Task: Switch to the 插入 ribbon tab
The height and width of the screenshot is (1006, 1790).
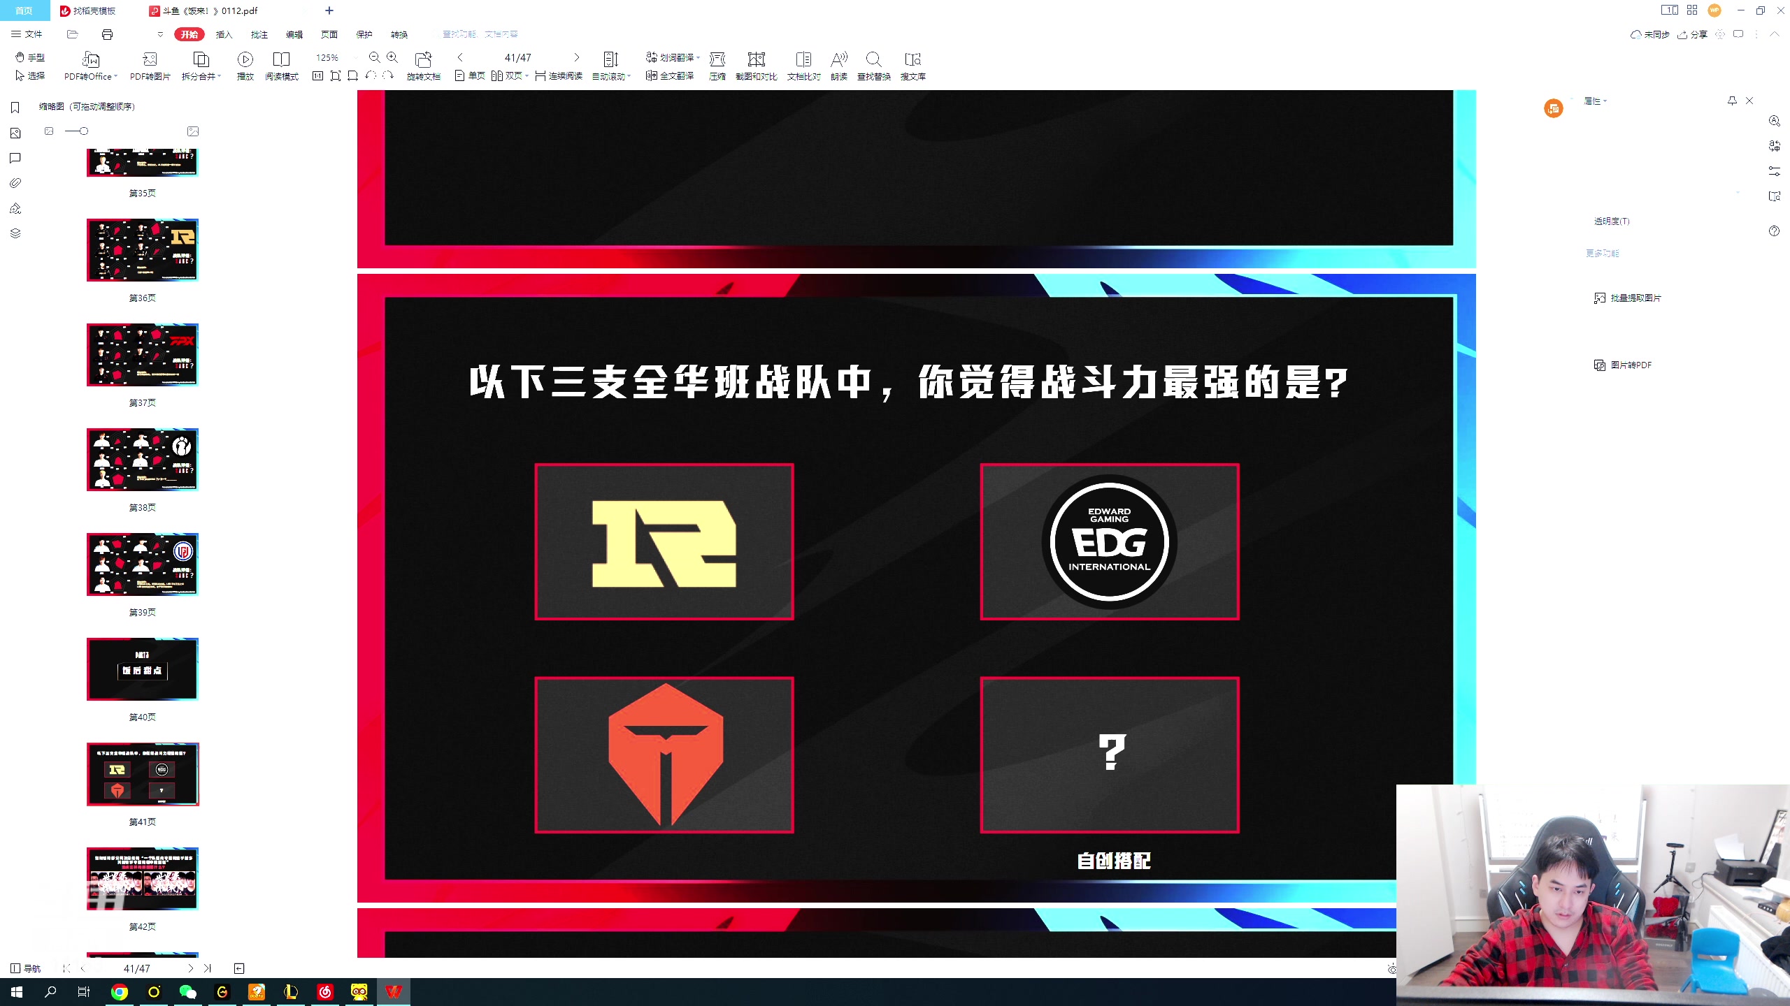Action: (x=223, y=34)
